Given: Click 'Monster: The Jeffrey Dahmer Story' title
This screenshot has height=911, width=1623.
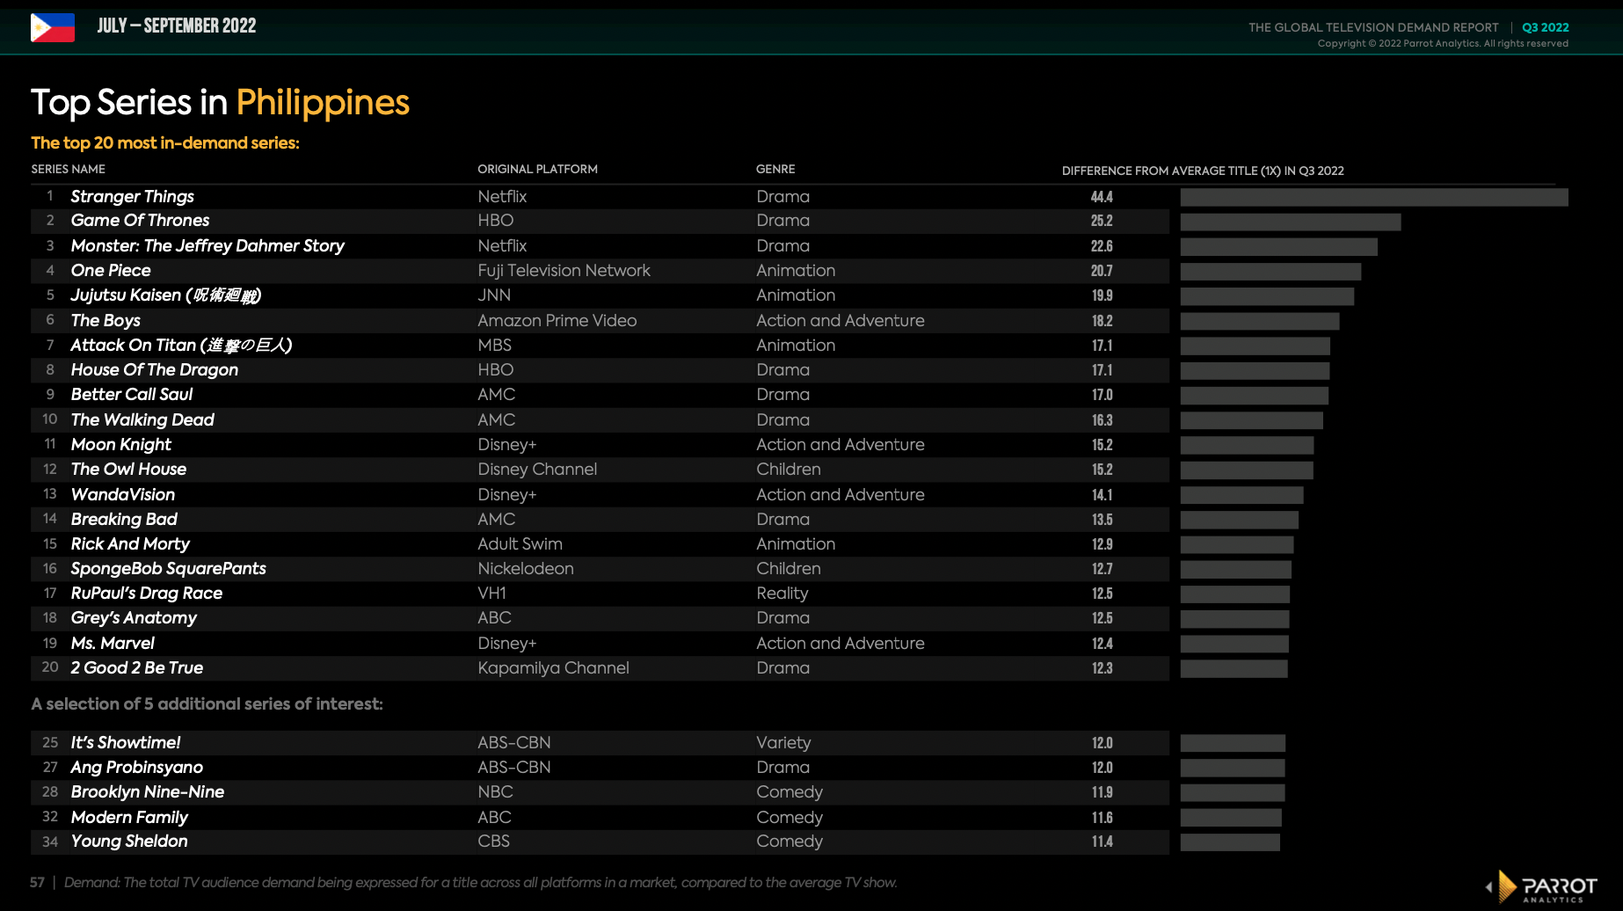Looking at the screenshot, I should [x=207, y=246].
